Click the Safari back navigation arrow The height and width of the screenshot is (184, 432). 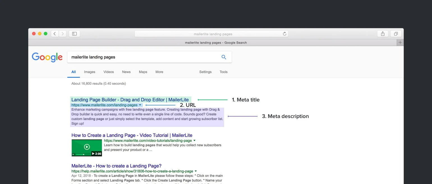pos(55,34)
